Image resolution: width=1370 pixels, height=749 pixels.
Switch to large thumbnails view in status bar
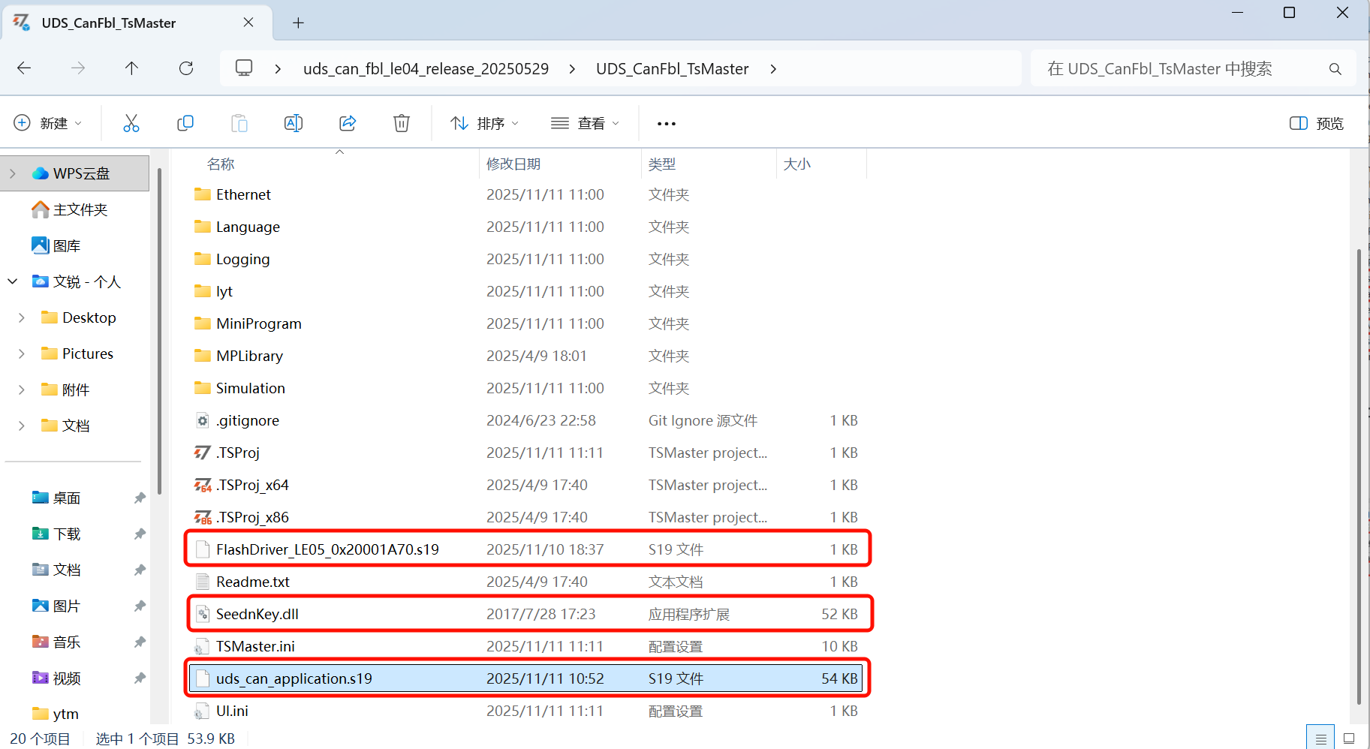pyautogui.click(x=1349, y=738)
